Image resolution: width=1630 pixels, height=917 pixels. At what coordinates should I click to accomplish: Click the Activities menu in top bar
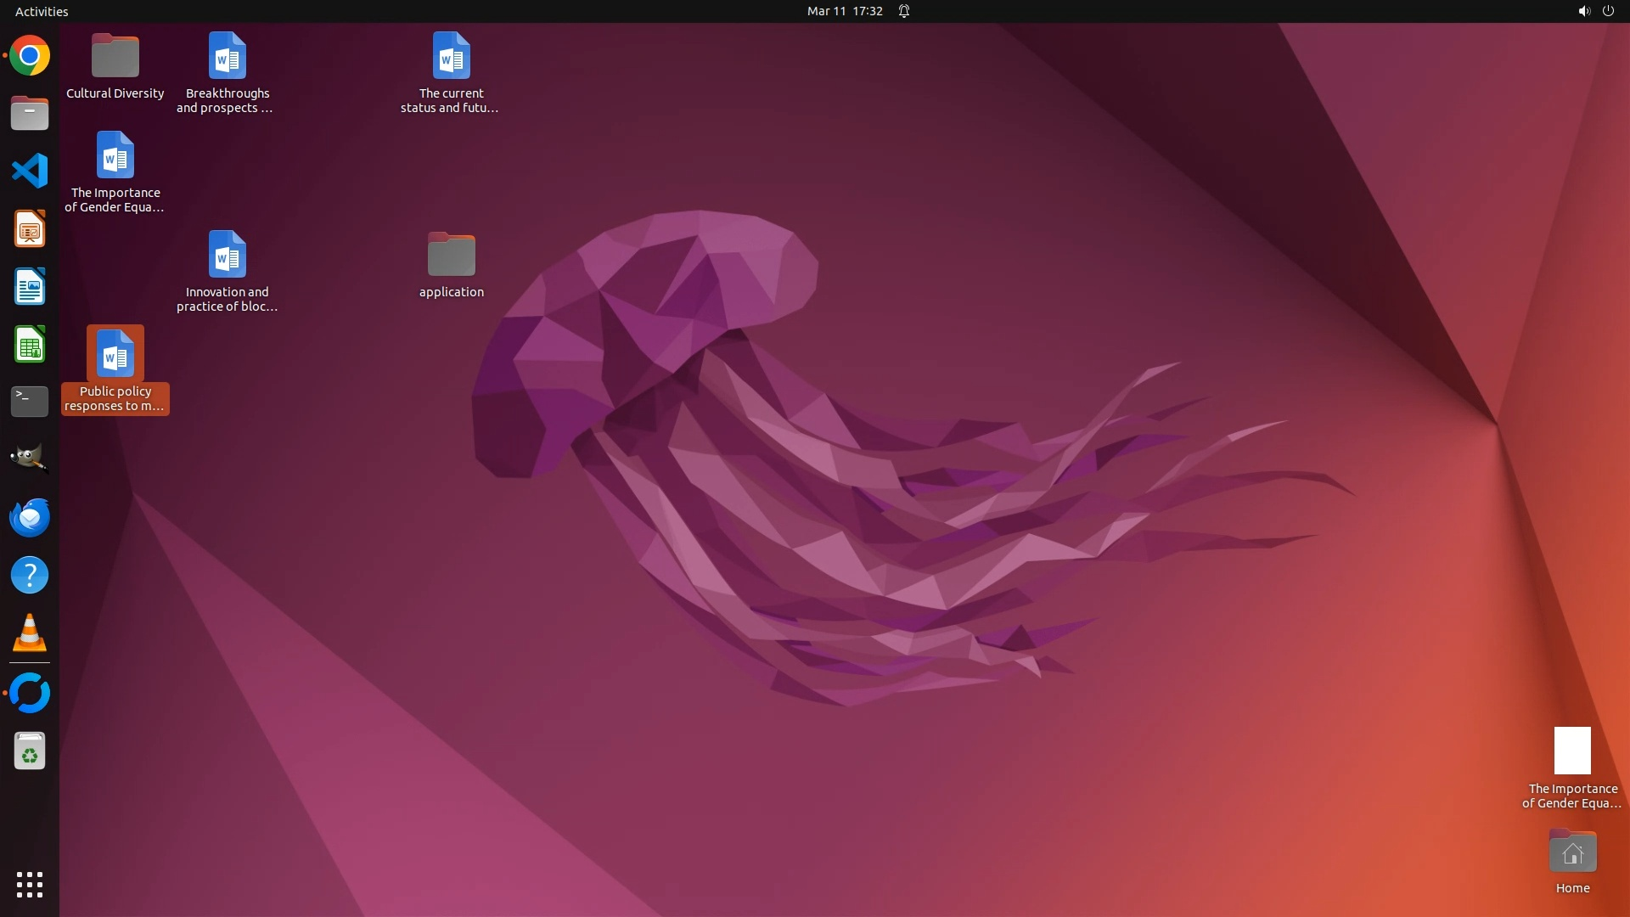pos(42,11)
